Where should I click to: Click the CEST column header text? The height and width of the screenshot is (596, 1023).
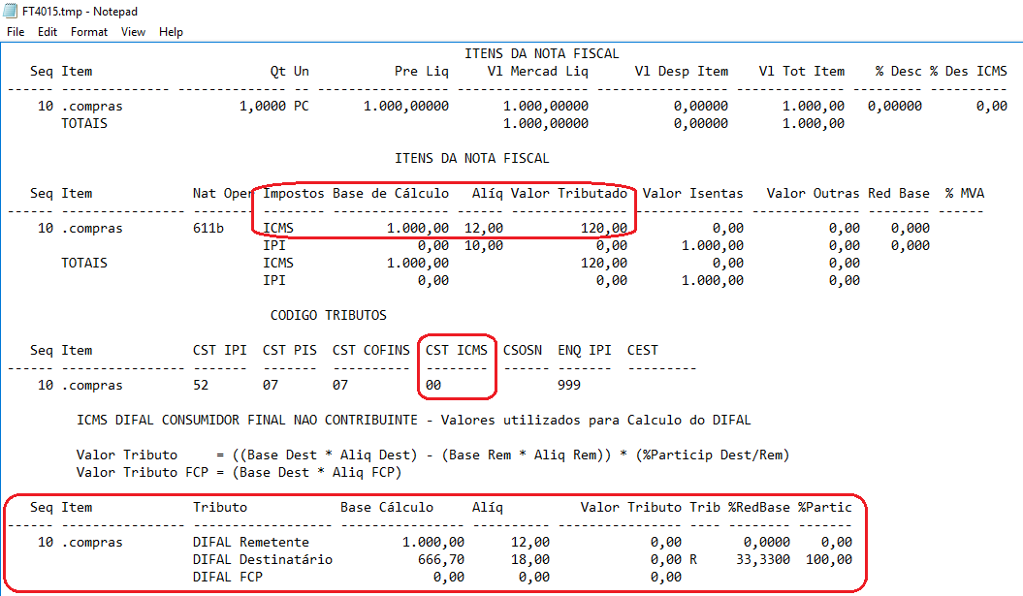coord(642,350)
